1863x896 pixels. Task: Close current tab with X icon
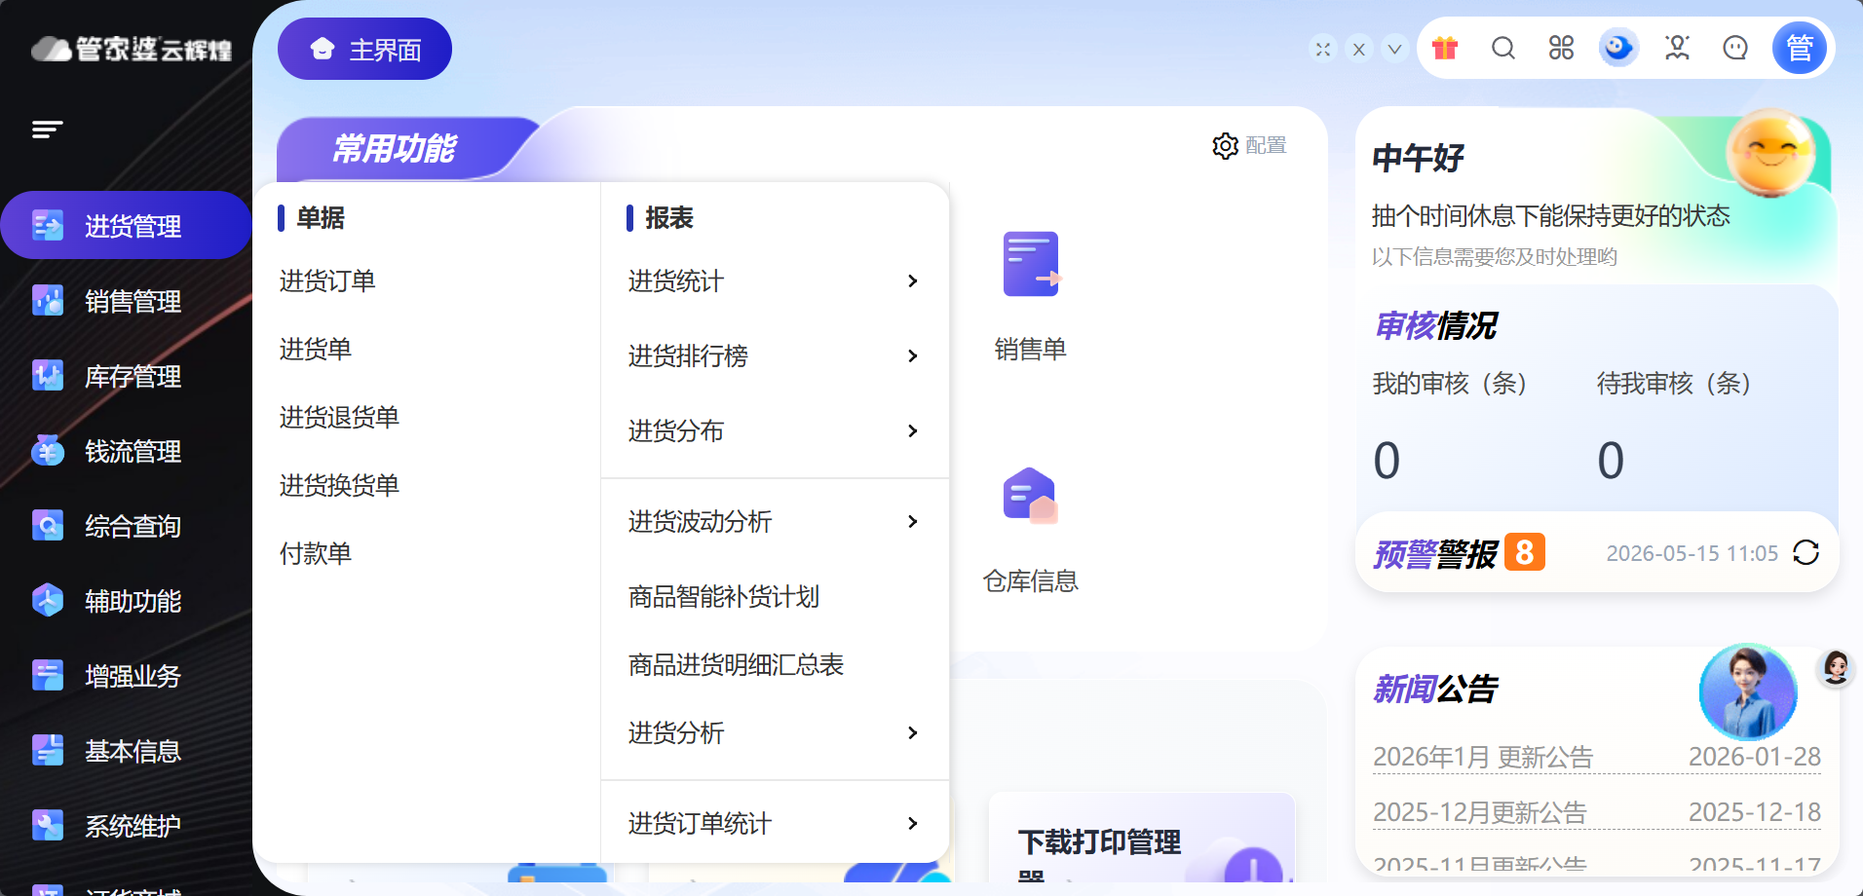tap(1358, 49)
